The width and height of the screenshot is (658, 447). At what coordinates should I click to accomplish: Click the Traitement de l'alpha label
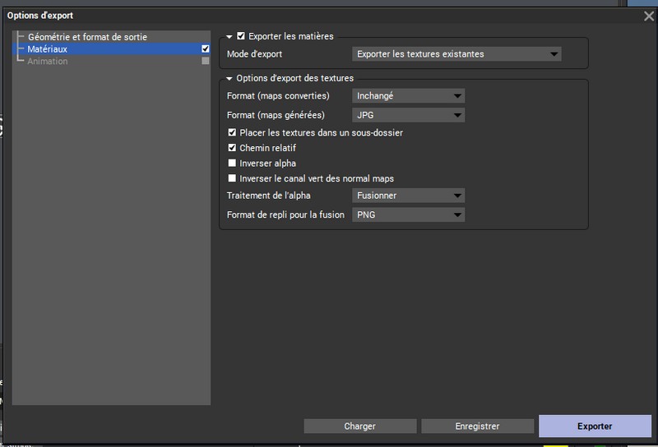click(269, 196)
